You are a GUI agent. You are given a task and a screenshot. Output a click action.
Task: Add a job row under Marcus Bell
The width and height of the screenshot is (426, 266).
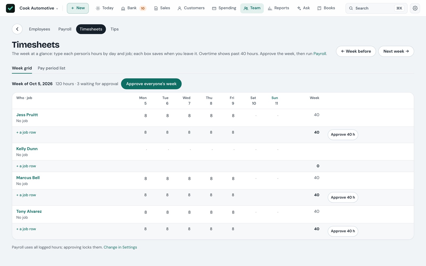tap(26, 195)
